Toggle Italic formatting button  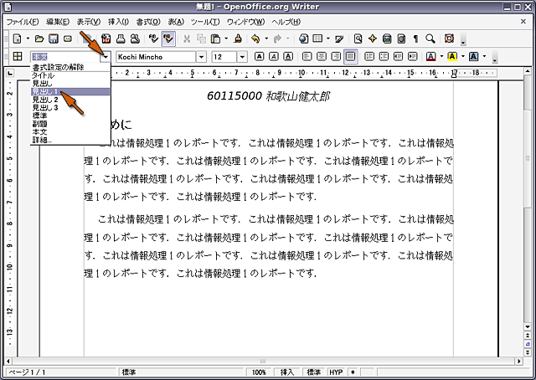click(x=274, y=56)
